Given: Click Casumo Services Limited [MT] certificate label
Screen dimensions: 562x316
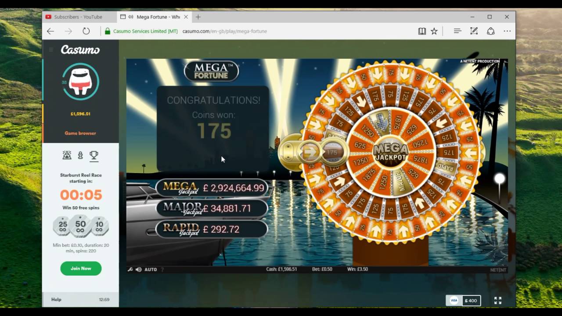Looking at the screenshot, I should [x=145, y=31].
